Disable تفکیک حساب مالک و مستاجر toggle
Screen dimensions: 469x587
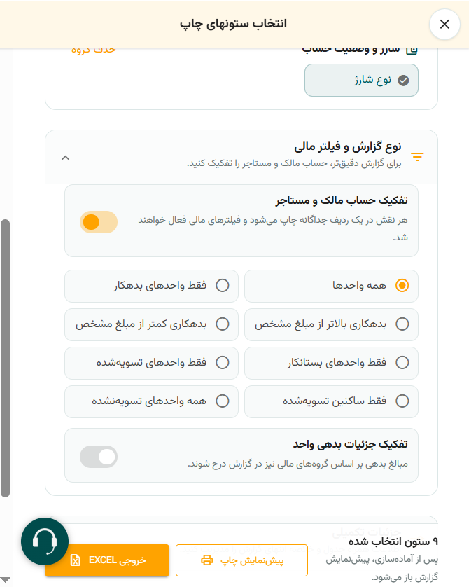(x=99, y=222)
